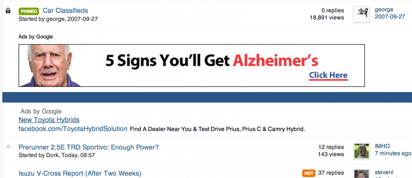412x178 pixels.
Task: Visit facebook.com/ToyotaHybridSolution link
Action: tap(73, 129)
